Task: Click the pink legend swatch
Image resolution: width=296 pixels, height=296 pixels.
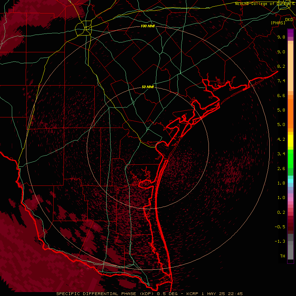Action: coord(290,199)
